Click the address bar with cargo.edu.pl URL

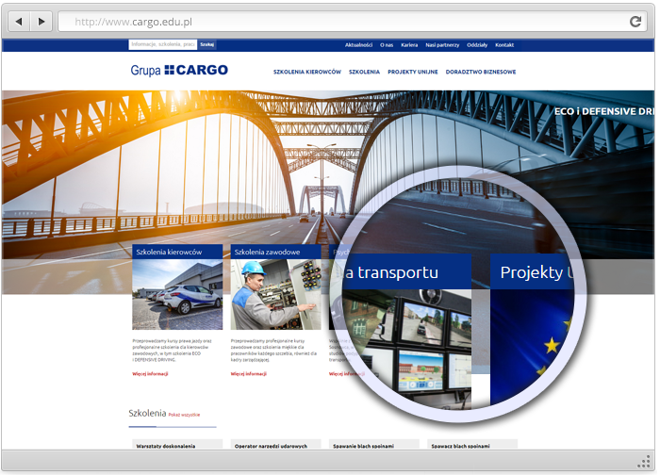(352, 22)
